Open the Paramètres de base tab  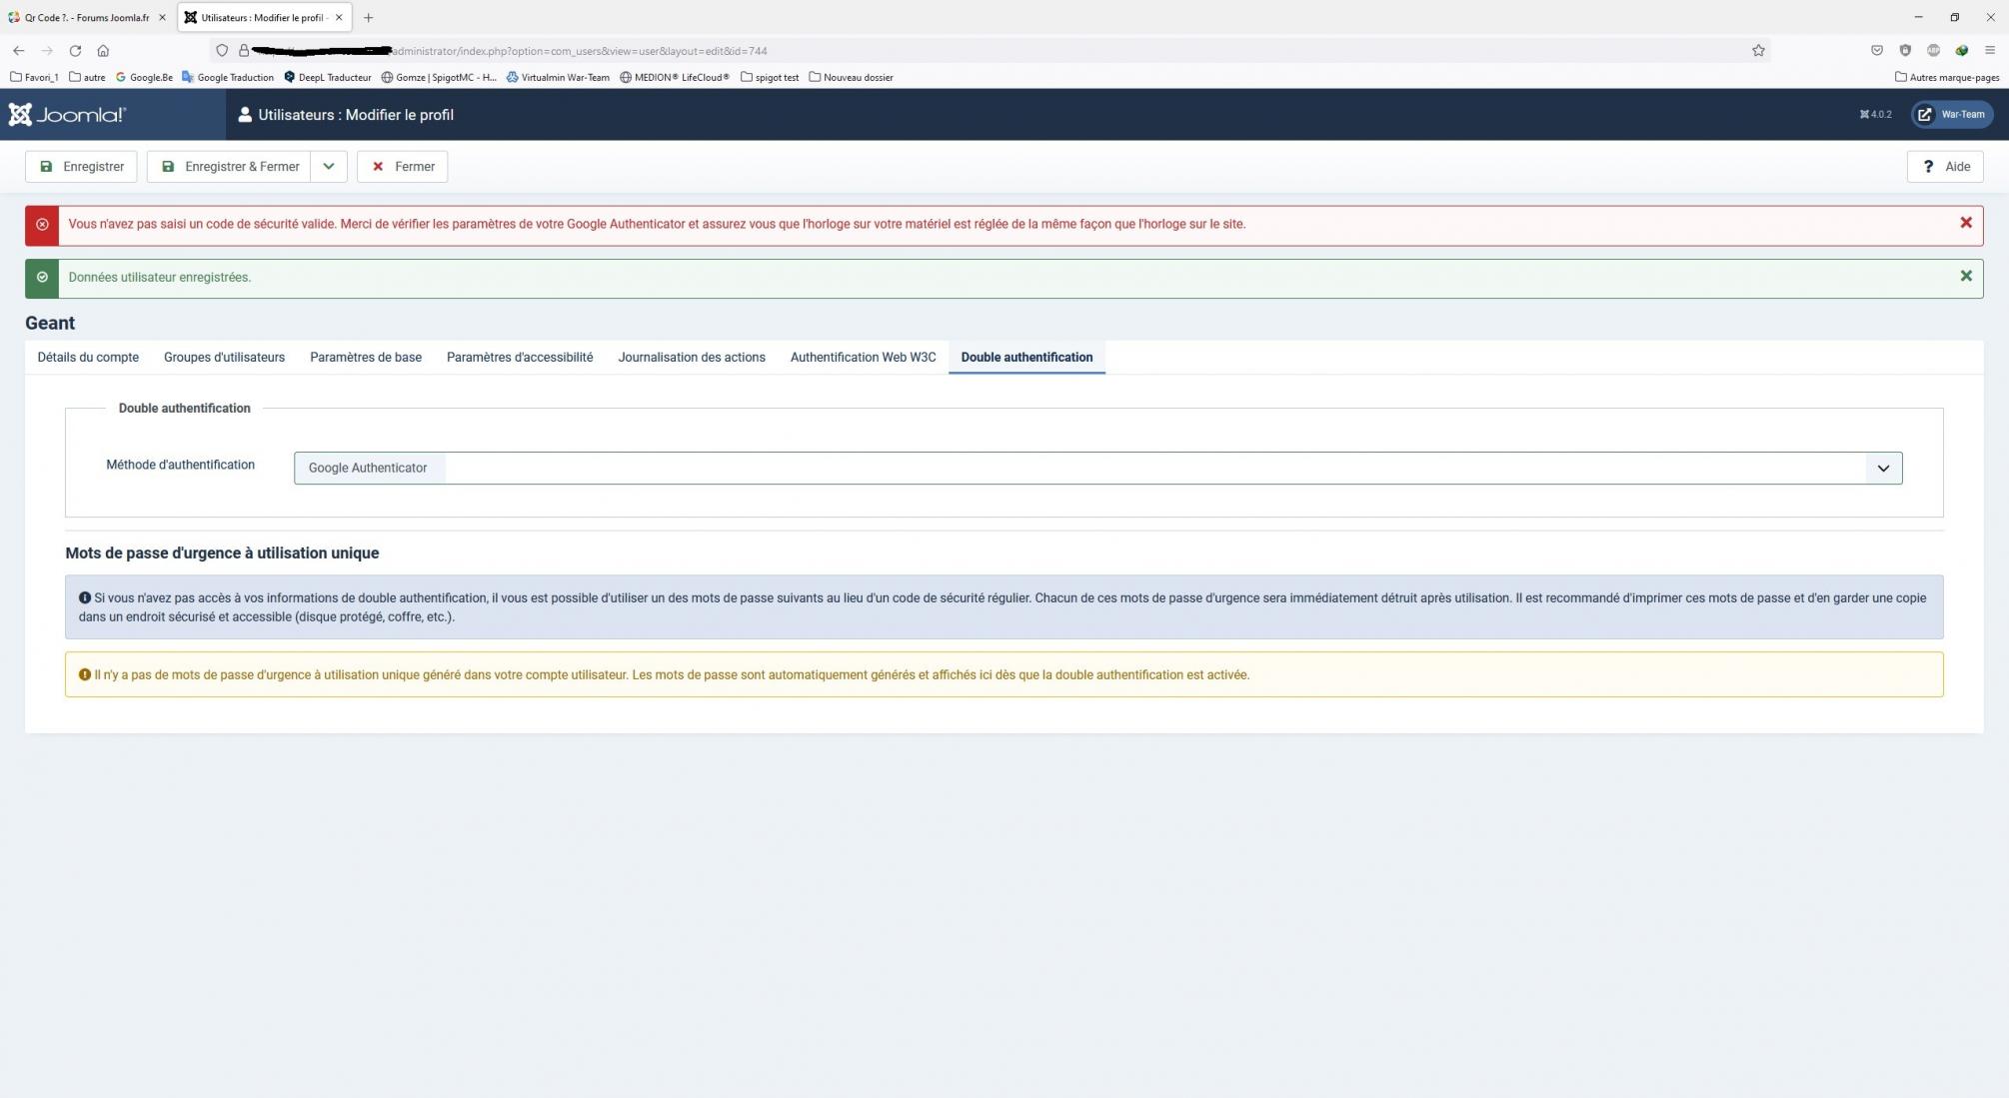pyautogui.click(x=366, y=358)
